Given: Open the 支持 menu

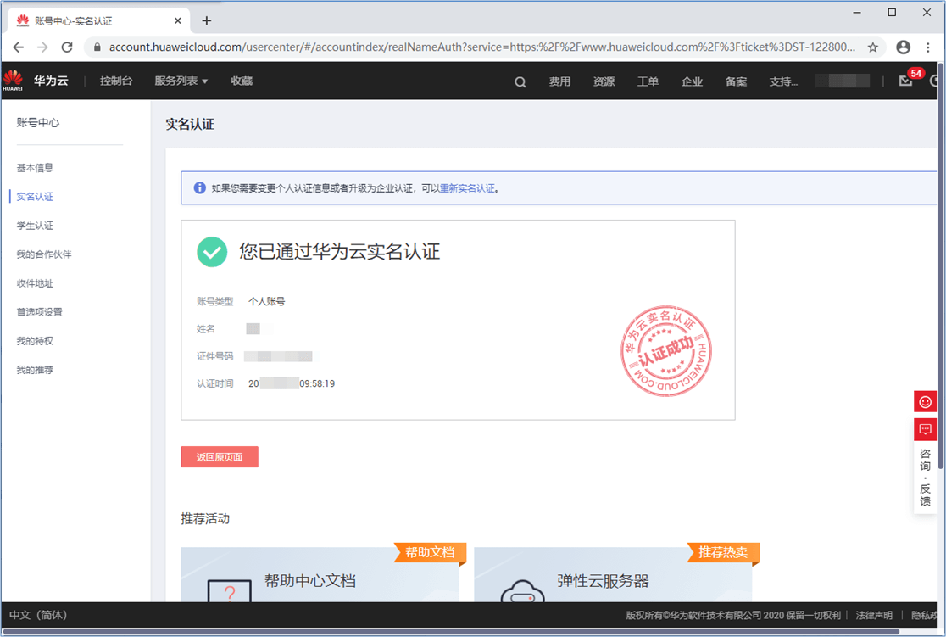Looking at the screenshot, I should click(x=783, y=81).
